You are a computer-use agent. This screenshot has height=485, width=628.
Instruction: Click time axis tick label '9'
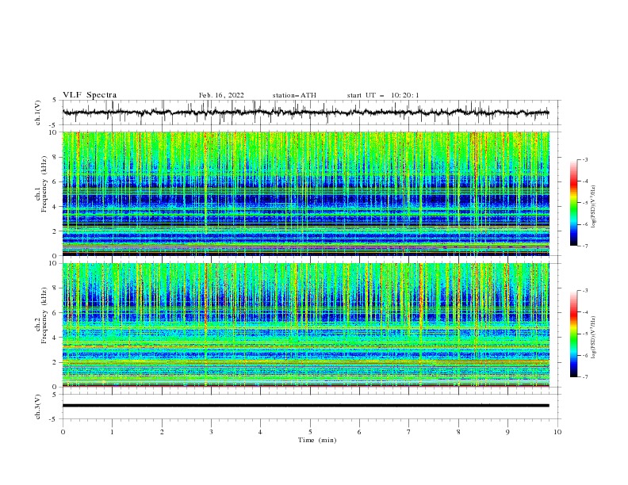[x=507, y=432]
